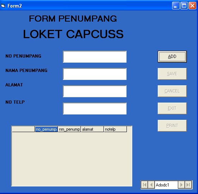The height and width of the screenshot is (194, 198).
Task: Go to last record in Adodc1
Action: pyautogui.click(x=188, y=185)
